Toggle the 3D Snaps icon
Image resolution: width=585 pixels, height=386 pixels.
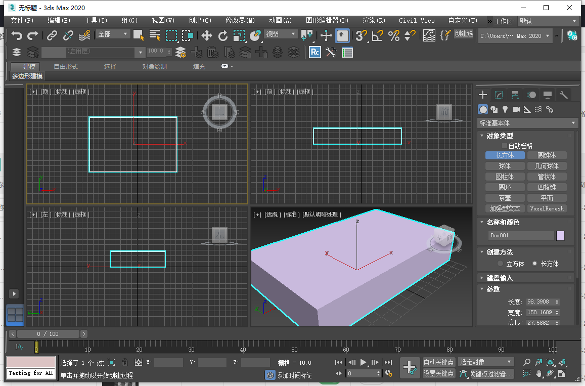coord(361,35)
